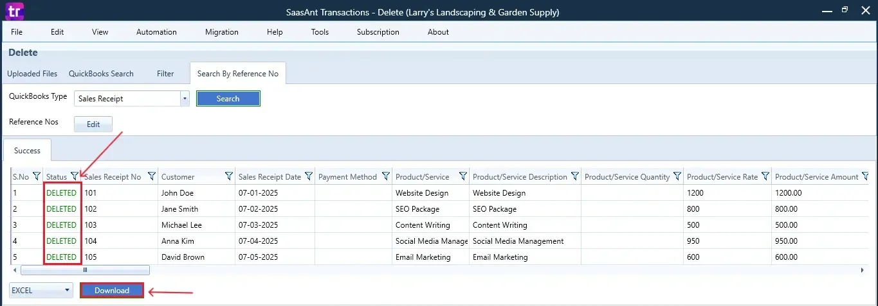
Task: Close the SaasAnt Transactions window
Action: pyautogui.click(x=866, y=10)
